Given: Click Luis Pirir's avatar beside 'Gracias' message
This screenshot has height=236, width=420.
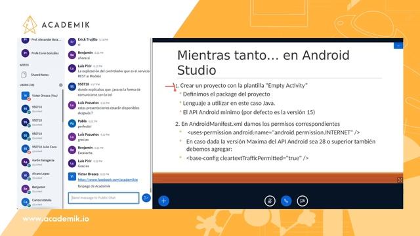Looking at the screenshot, I should [72, 163].
